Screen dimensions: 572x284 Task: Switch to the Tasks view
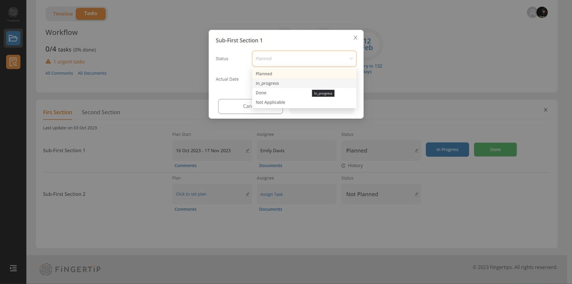[90, 14]
